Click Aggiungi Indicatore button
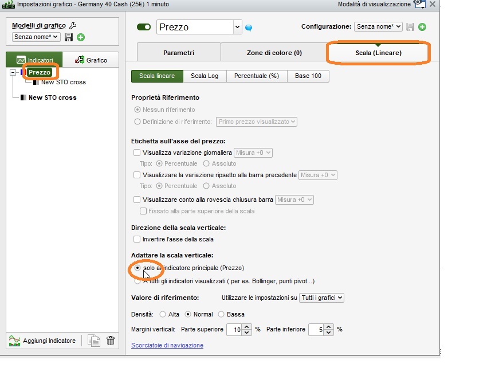The width and height of the screenshot is (503, 379). (42, 341)
